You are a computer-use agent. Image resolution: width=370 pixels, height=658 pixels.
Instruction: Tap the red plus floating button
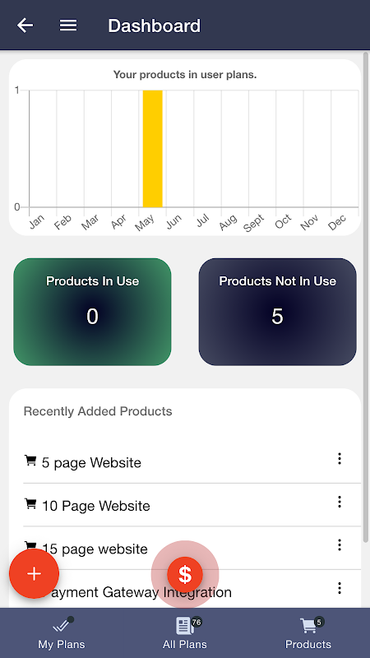(34, 573)
